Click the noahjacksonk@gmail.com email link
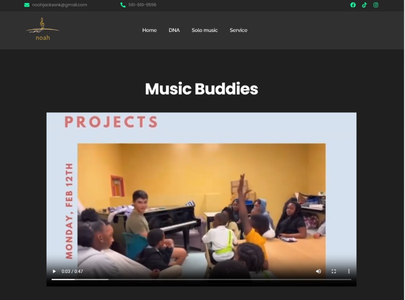This screenshot has width=405, height=300. point(60,5)
